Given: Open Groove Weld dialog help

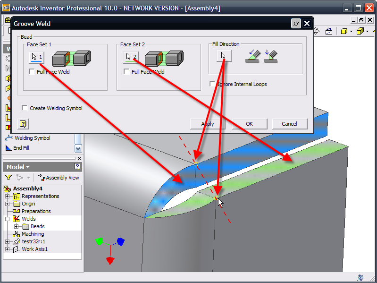Looking at the screenshot, I should 23,124.
